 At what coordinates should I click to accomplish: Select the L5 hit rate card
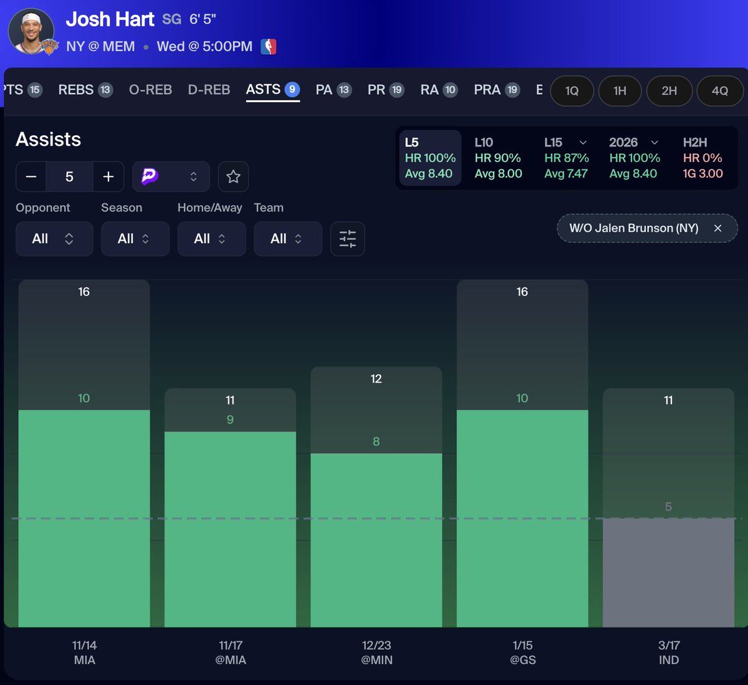(x=429, y=158)
